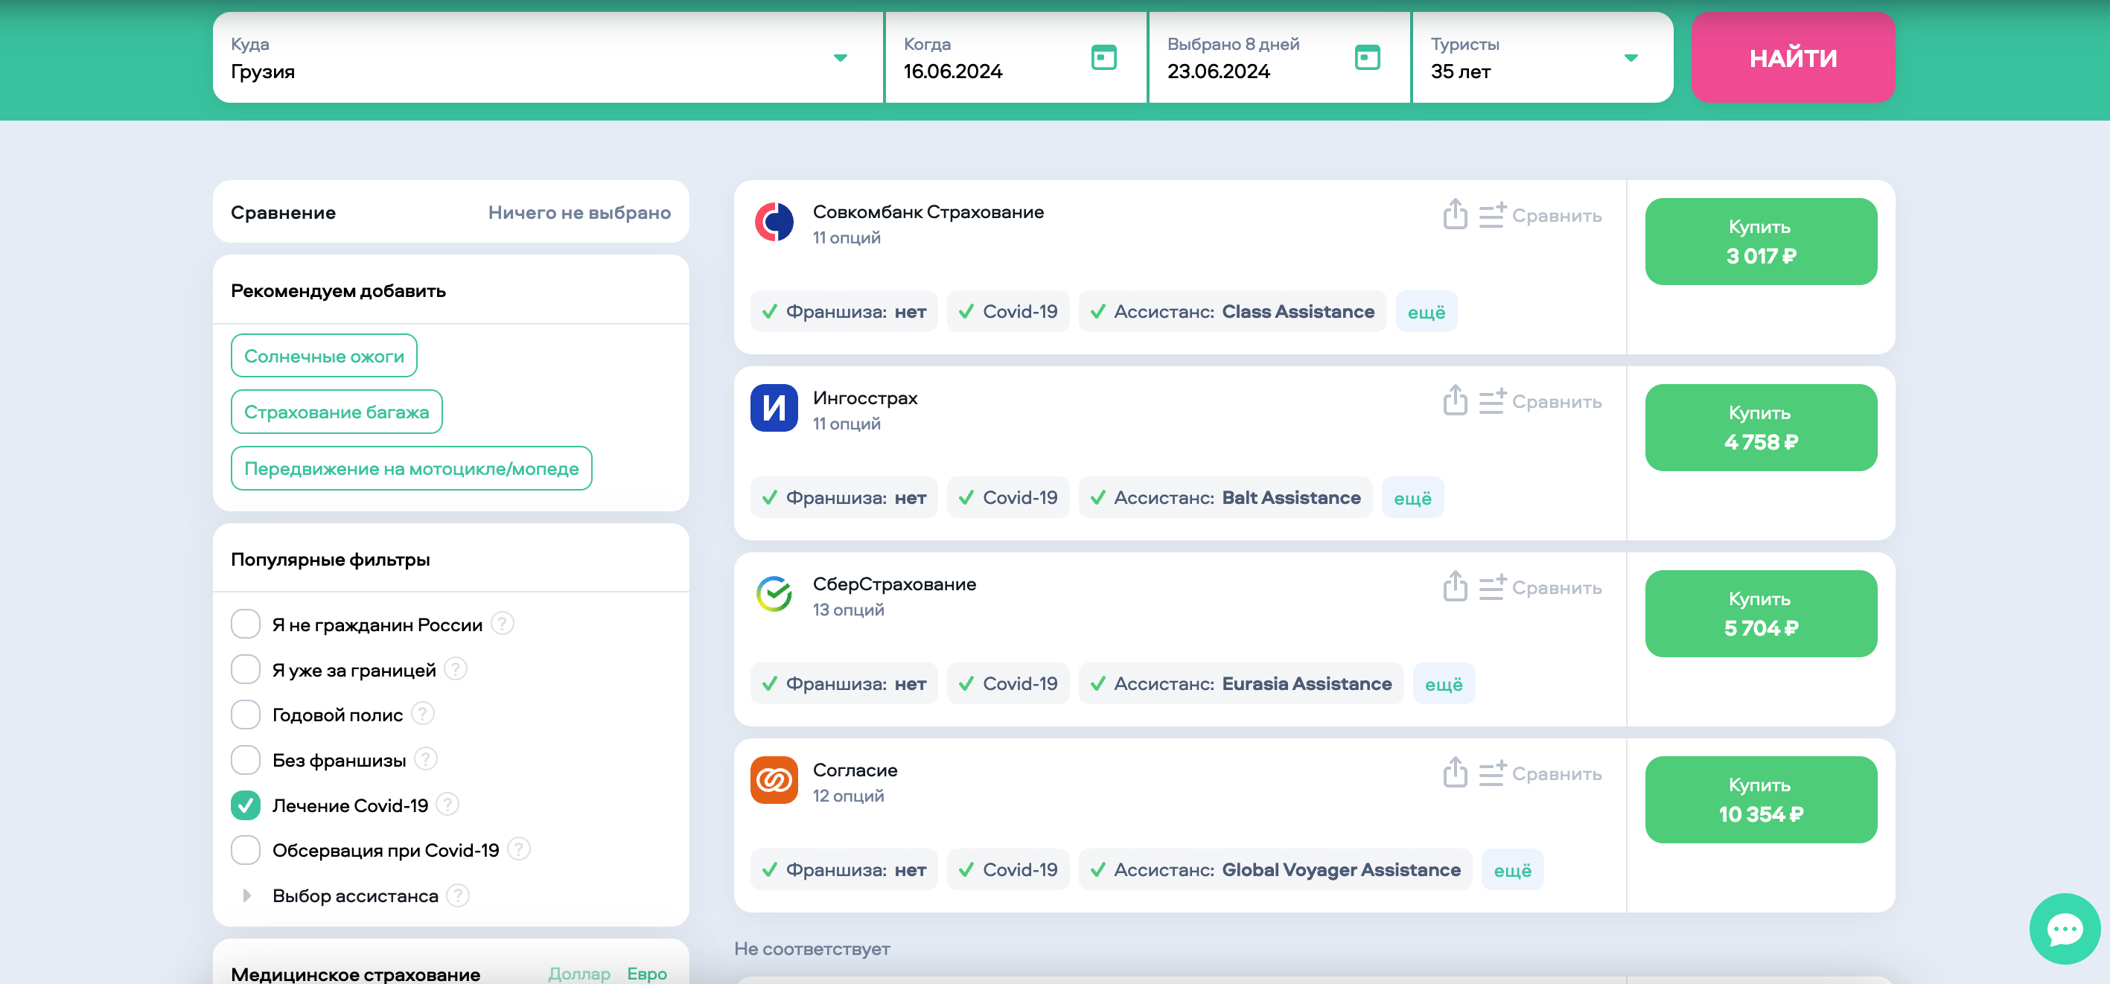Click share icon for СберСтрахование offer
This screenshot has height=984, width=2110.
(x=1455, y=586)
